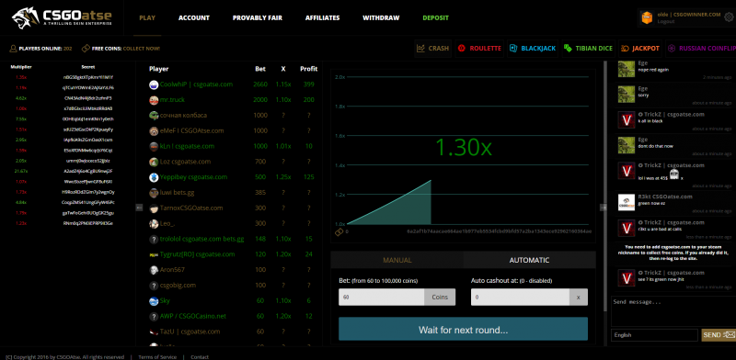The height and width of the screenshot is (360, 736).
Task: Open the Contact link
Action: coord(200,357)
